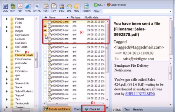Expand the Promotions folder node

click(x=7, y=71)
